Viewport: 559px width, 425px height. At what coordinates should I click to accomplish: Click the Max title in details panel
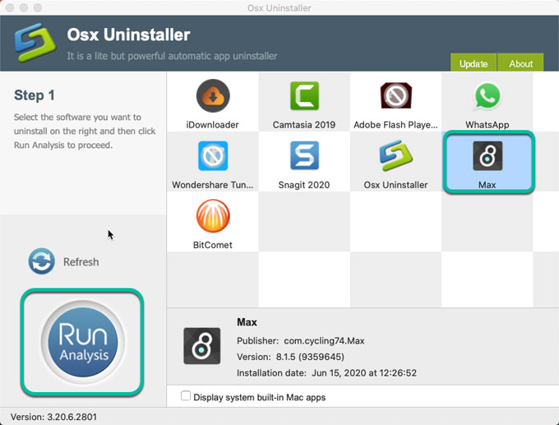coord(247,322)
